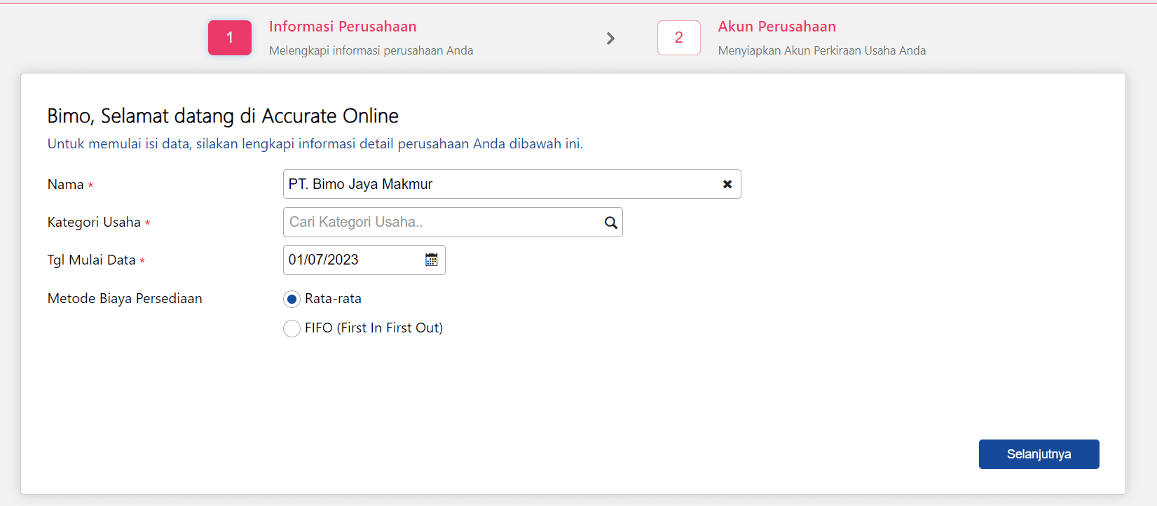This screenshot has height=506, width=1157.
Task: Switch to the Informasi Perusahaan step title
Action: (x=343, y=27)
